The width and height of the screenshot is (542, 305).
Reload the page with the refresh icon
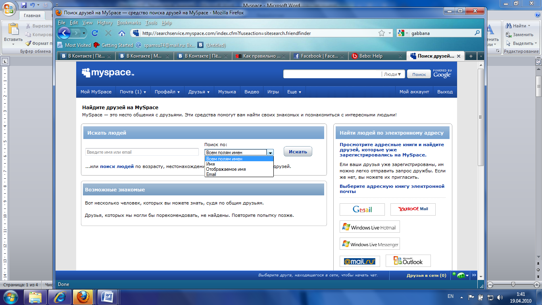pyautogui.click(x=95, y=33)
